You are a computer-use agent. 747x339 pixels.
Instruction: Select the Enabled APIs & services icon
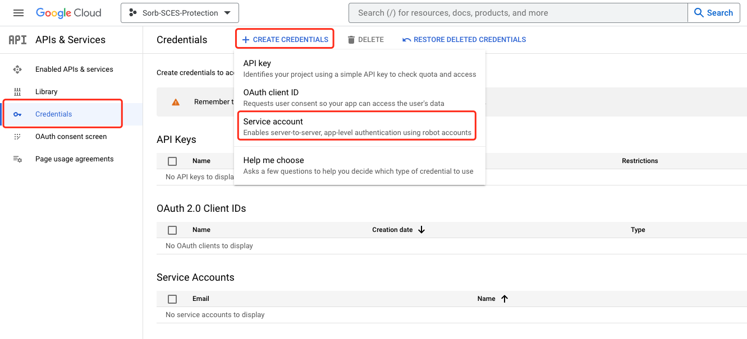pyautogui.click(x=17, y=69)
